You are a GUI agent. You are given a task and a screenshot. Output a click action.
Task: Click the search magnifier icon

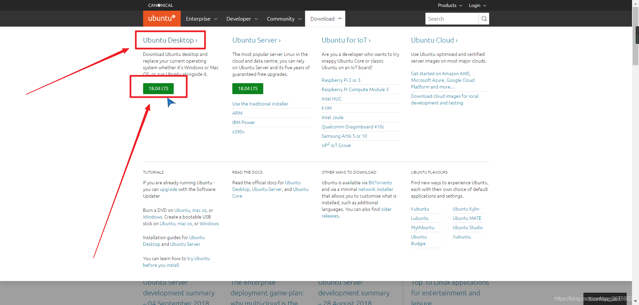[x=484, y=19]
